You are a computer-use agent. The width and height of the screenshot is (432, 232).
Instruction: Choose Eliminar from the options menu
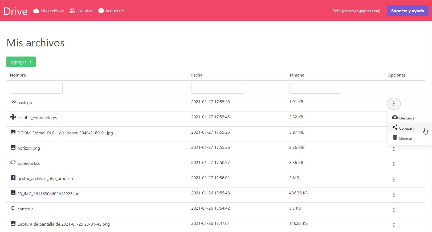coord(410,138)
